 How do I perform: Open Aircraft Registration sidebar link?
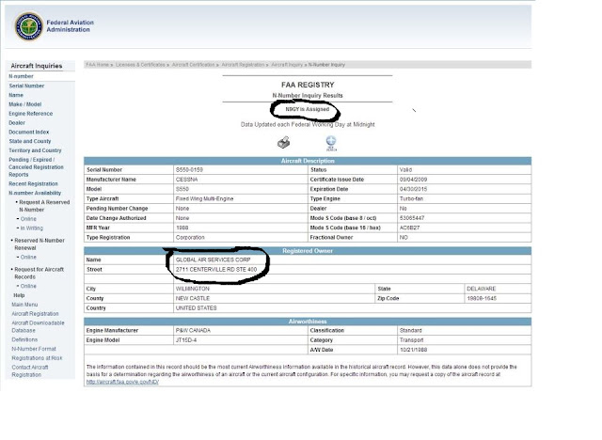click(x=35, y=314)
